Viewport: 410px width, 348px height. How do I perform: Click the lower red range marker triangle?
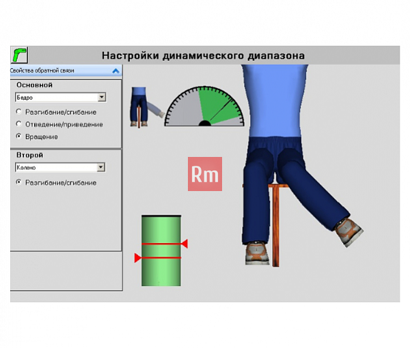pyautogui.click(x=138, y=258)
